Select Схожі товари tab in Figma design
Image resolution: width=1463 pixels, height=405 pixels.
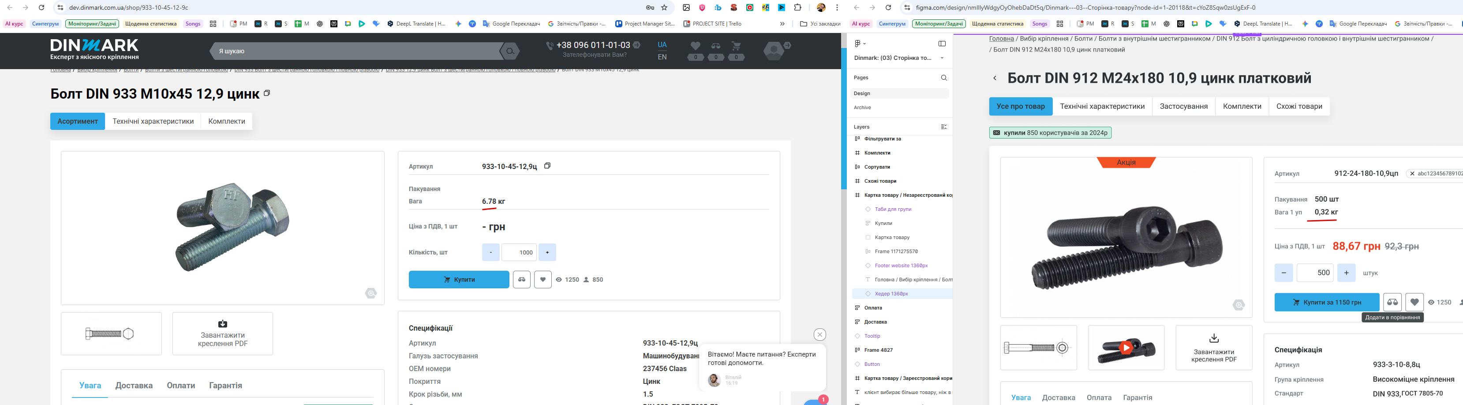[x=1299, y=107]
